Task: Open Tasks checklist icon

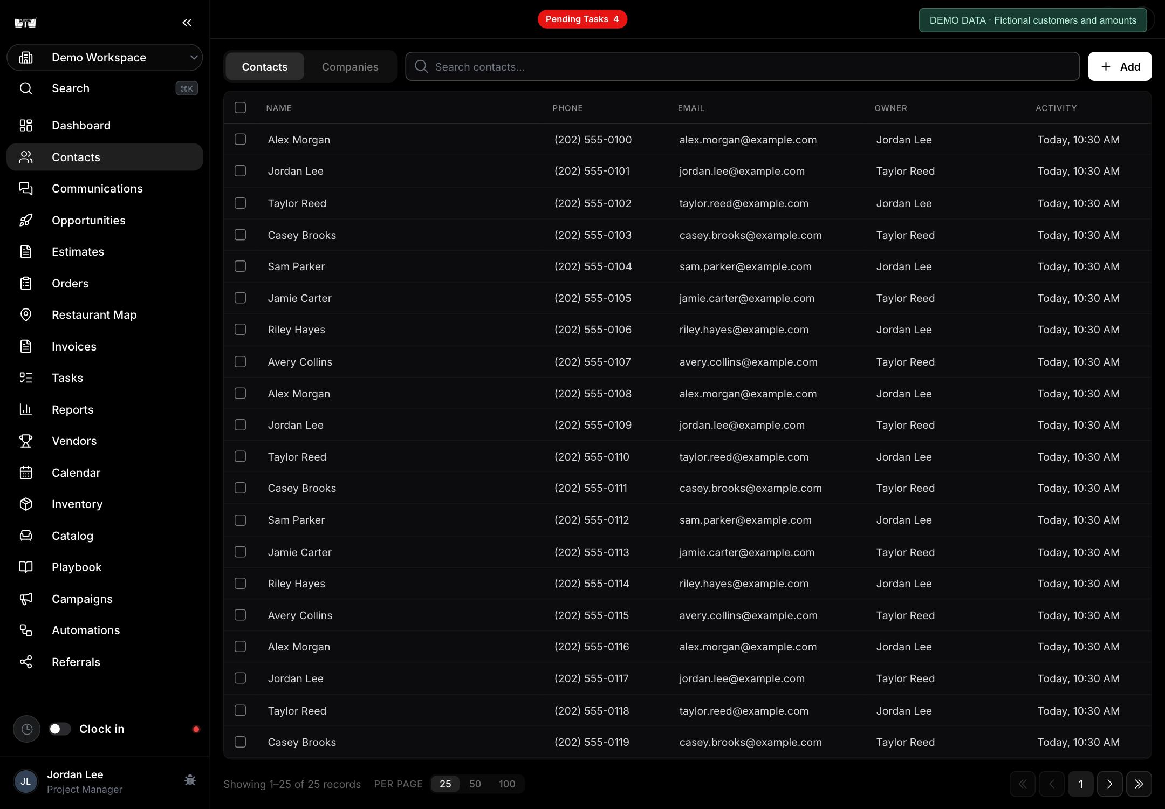Action: 26,378
